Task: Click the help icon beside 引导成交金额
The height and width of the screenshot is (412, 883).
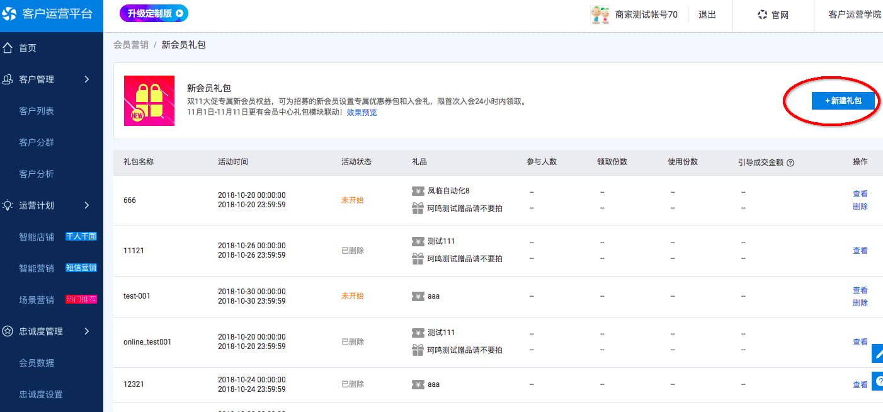Action: click(790, 163)
